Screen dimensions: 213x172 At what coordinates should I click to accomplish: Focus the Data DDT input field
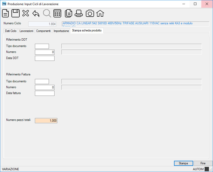click(x=45, y=58)
